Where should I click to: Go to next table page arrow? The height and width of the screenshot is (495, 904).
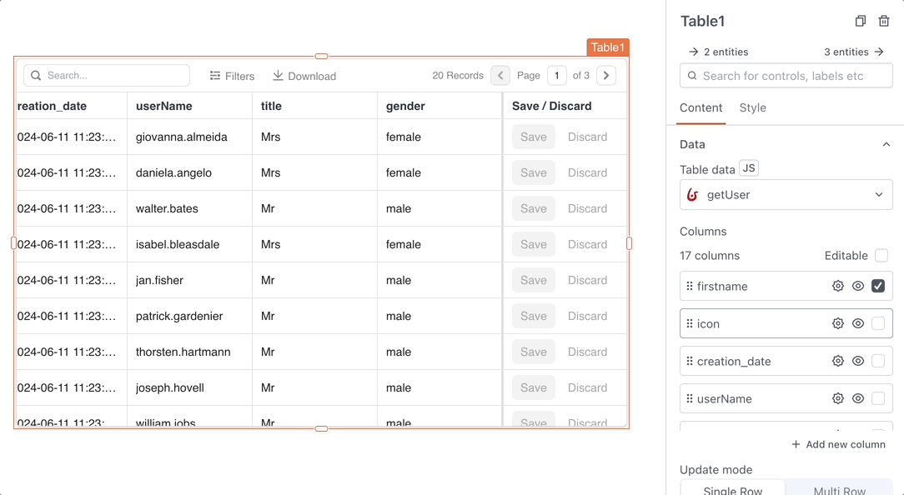pos(606,76)
